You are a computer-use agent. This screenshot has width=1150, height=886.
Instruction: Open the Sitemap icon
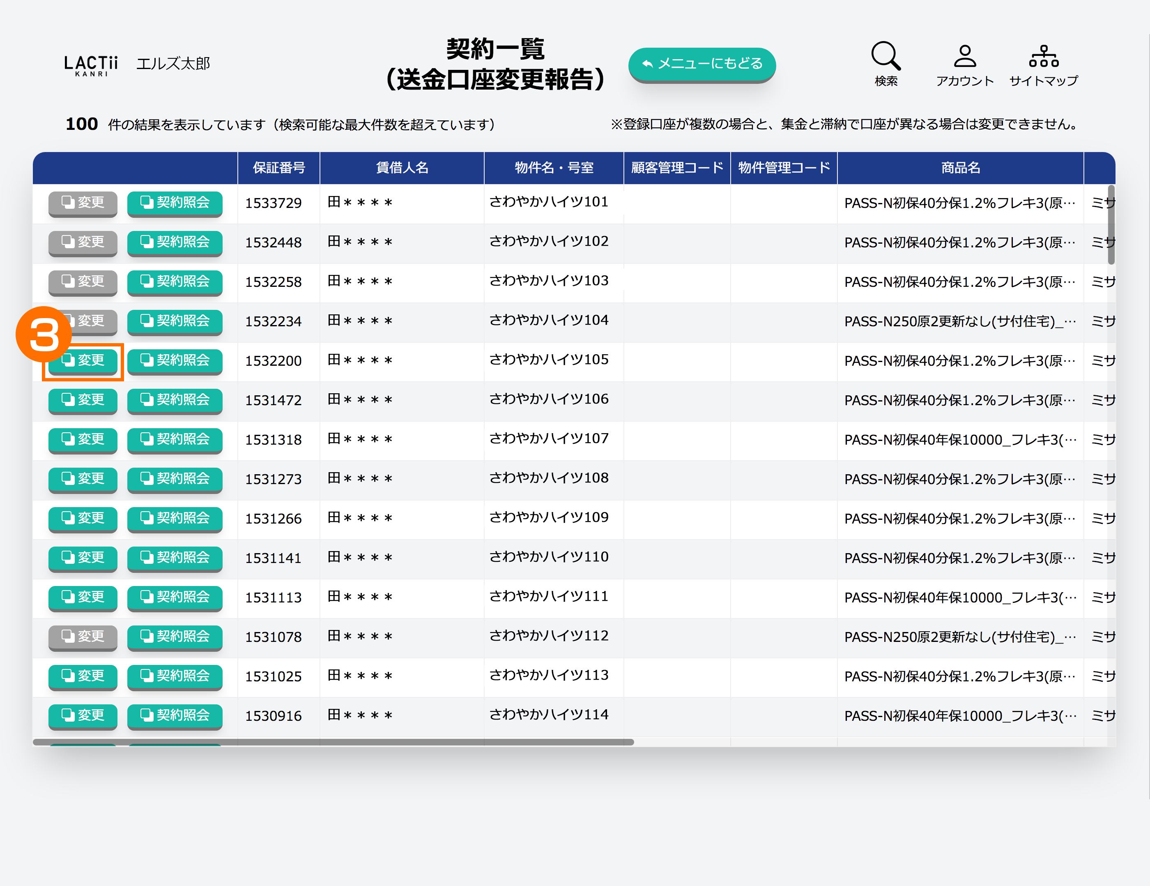1043,56
